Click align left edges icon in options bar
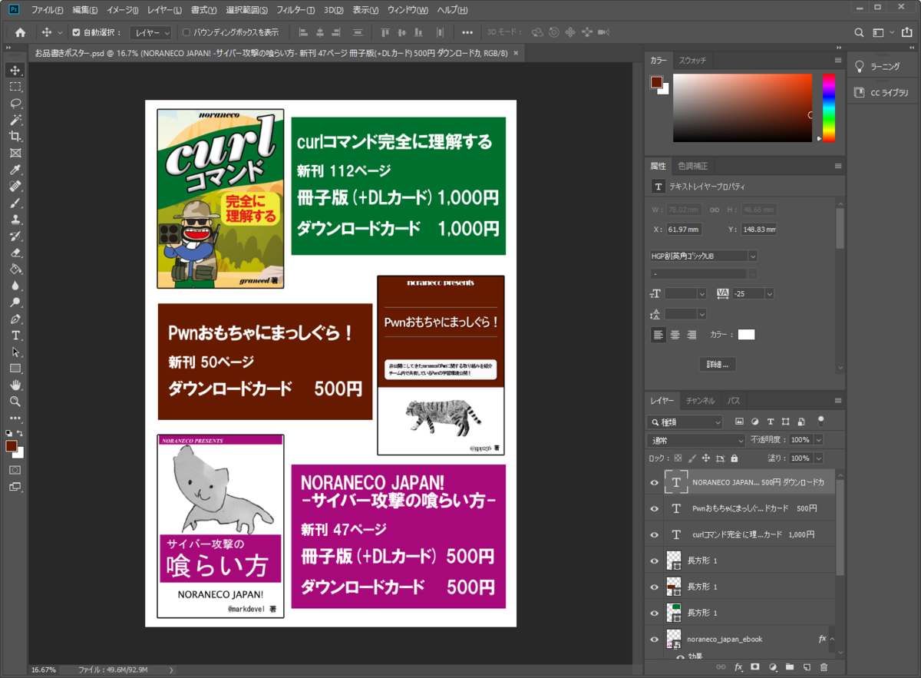This screenshot has height=678, width=921. click(302, 32)
